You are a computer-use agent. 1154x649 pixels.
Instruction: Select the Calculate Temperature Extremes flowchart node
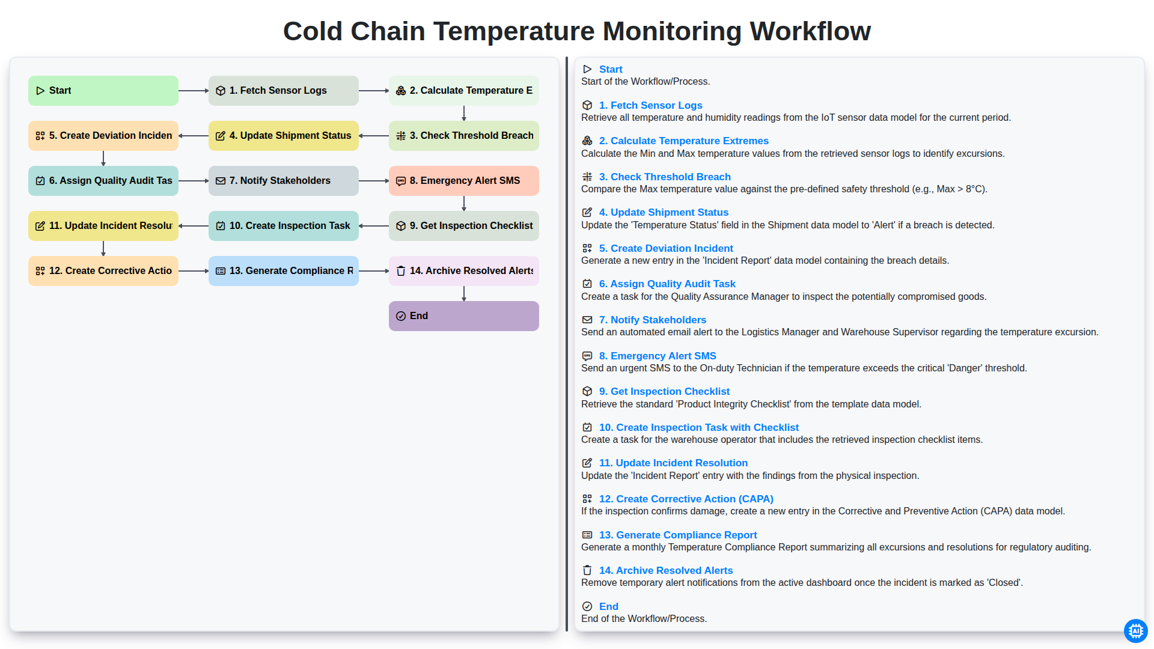pyautogui.click(x=464, y=91)
